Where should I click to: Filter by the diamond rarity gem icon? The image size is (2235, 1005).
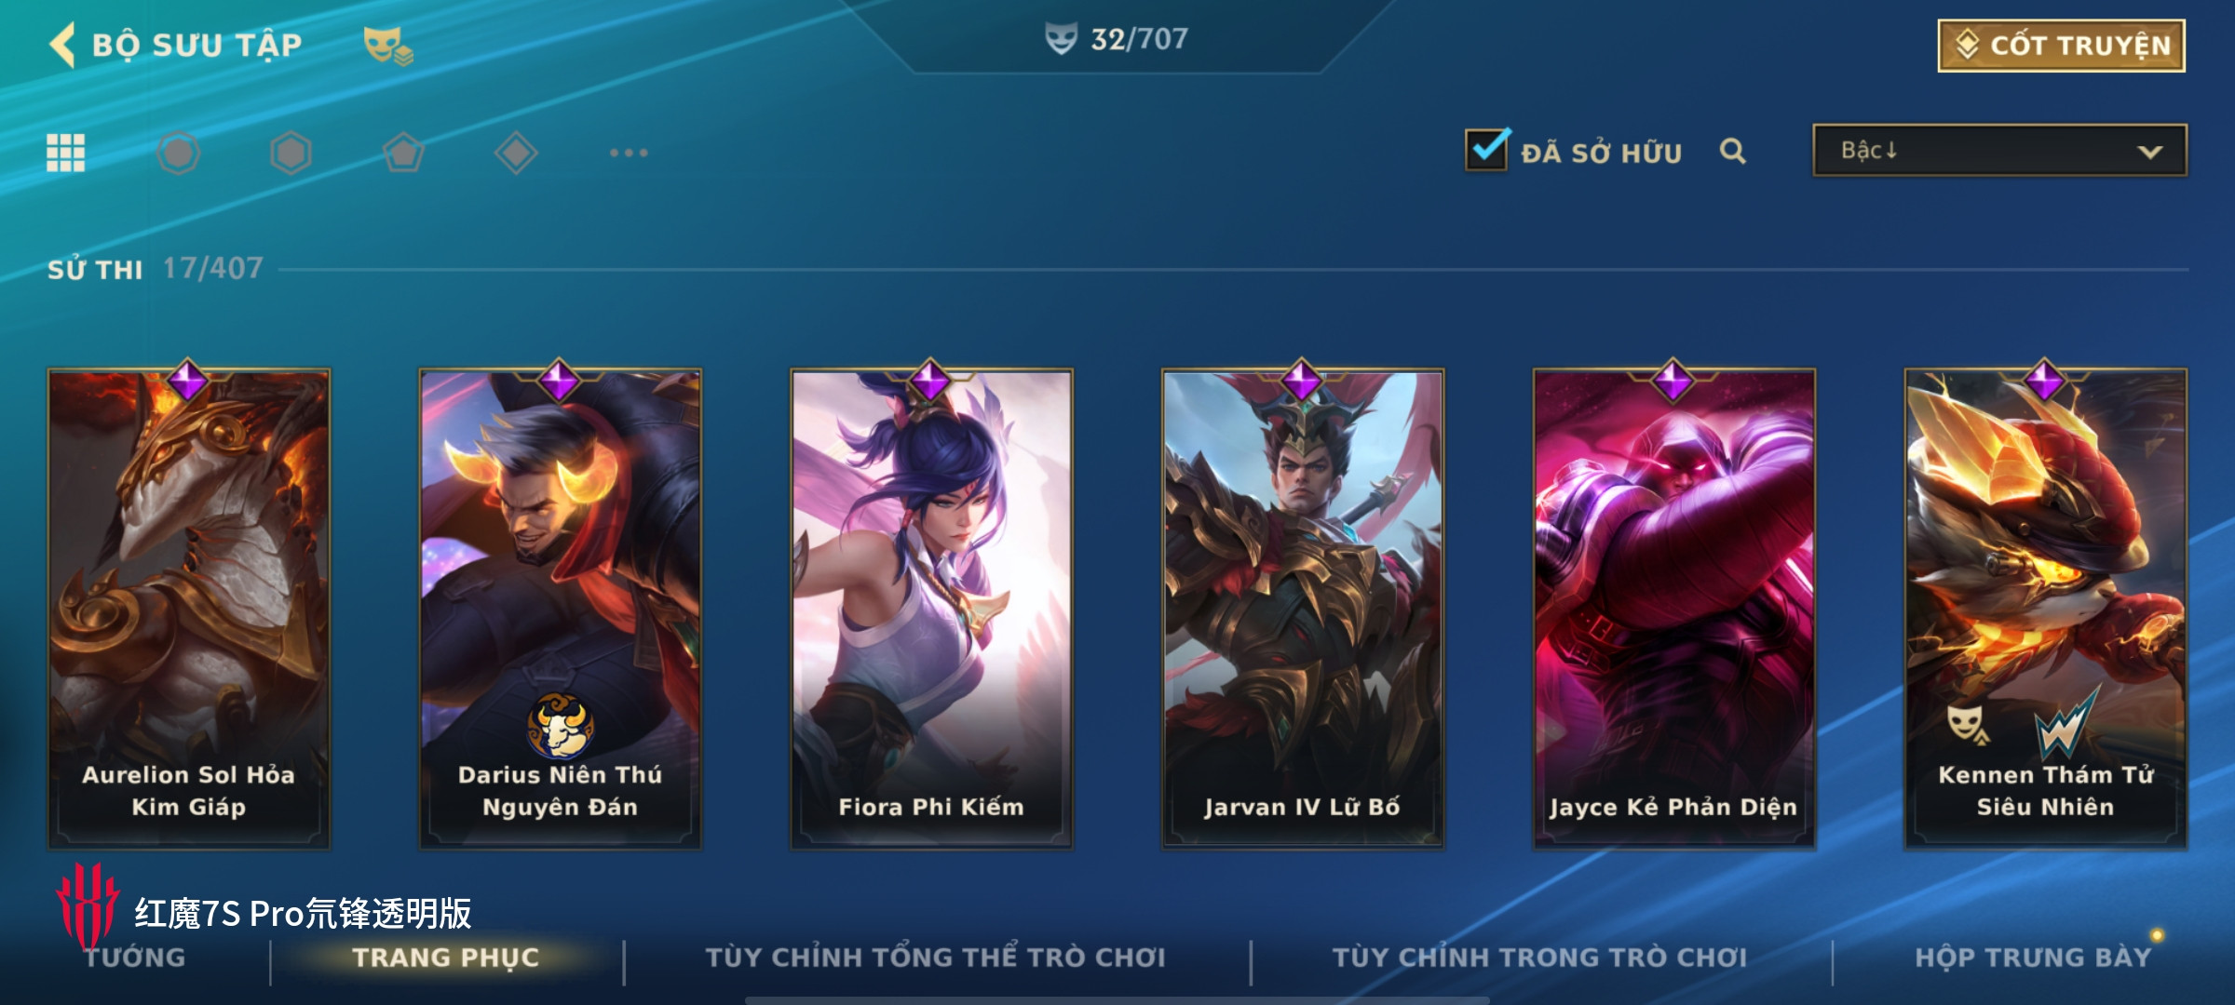(x=516, y=153)
